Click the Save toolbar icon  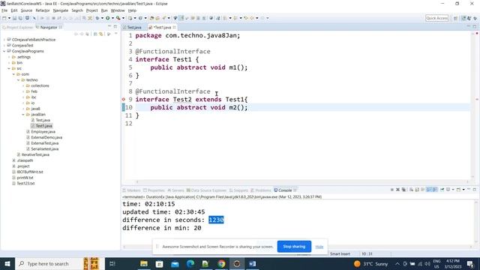(x=14, y=18)
